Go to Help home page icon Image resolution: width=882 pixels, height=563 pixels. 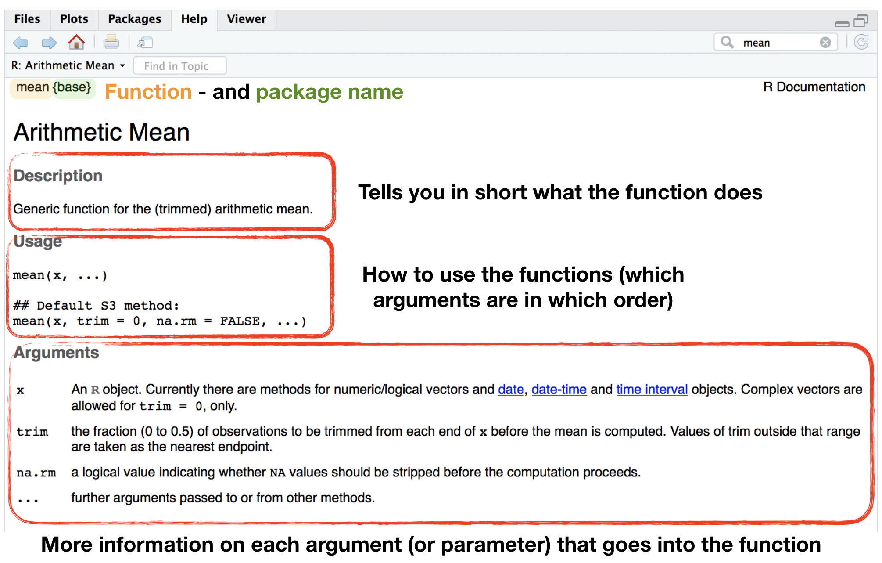click(76, 42)
